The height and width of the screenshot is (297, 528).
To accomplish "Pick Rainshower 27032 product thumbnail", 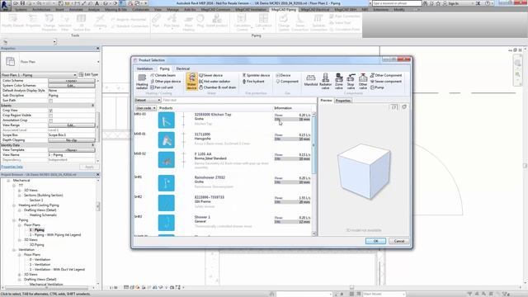I will click(x=167, y=183).
